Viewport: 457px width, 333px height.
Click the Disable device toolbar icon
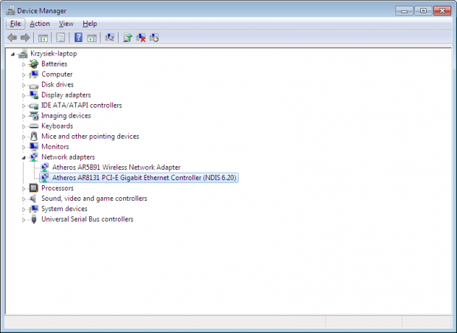[154, 38]
